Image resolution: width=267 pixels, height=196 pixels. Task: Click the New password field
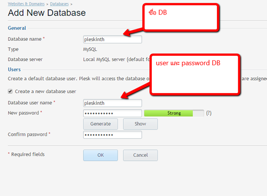(x=112, y=113)
